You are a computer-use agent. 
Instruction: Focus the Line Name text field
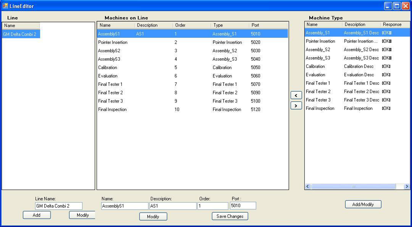(x=59, y=206)
